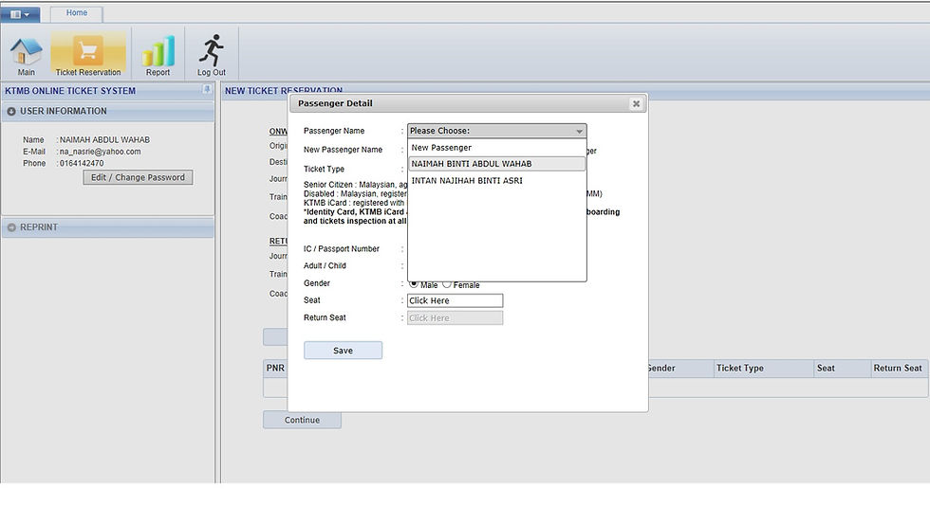Collapse the User Information section

coord(11,111)
